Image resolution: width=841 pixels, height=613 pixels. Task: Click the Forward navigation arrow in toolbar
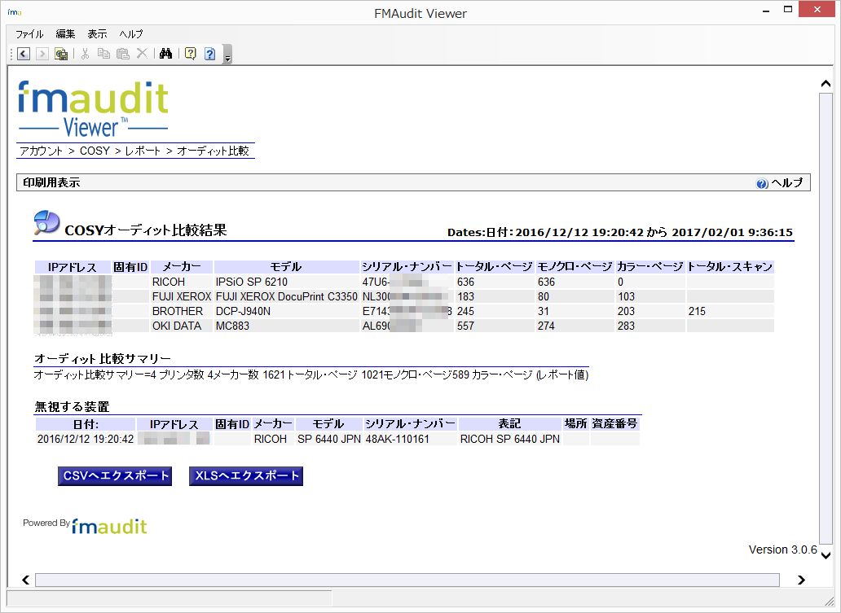pos(42,54)
